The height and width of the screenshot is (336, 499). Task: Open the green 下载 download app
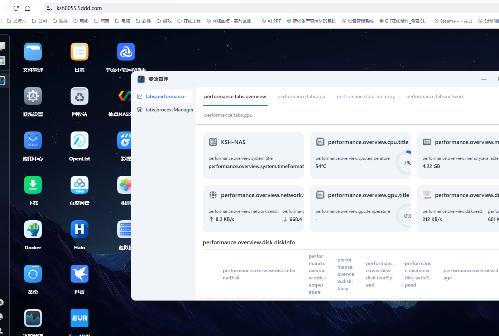(33, 185)
